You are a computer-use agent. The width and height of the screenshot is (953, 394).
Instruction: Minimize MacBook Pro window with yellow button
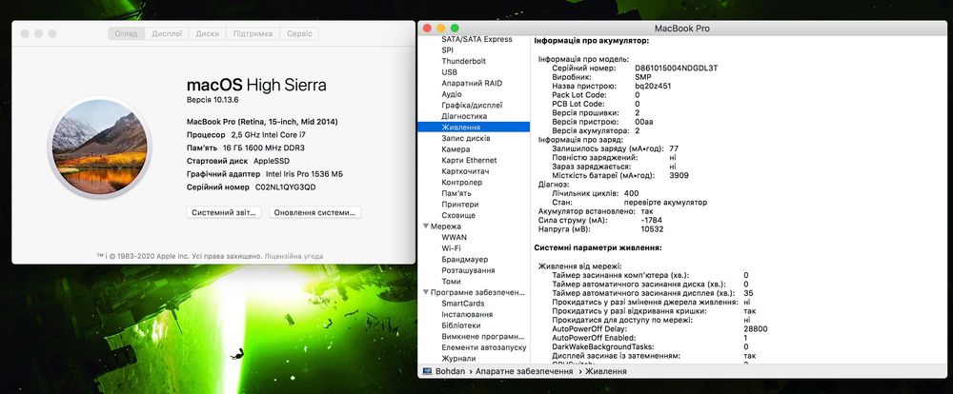coord(440,28)
